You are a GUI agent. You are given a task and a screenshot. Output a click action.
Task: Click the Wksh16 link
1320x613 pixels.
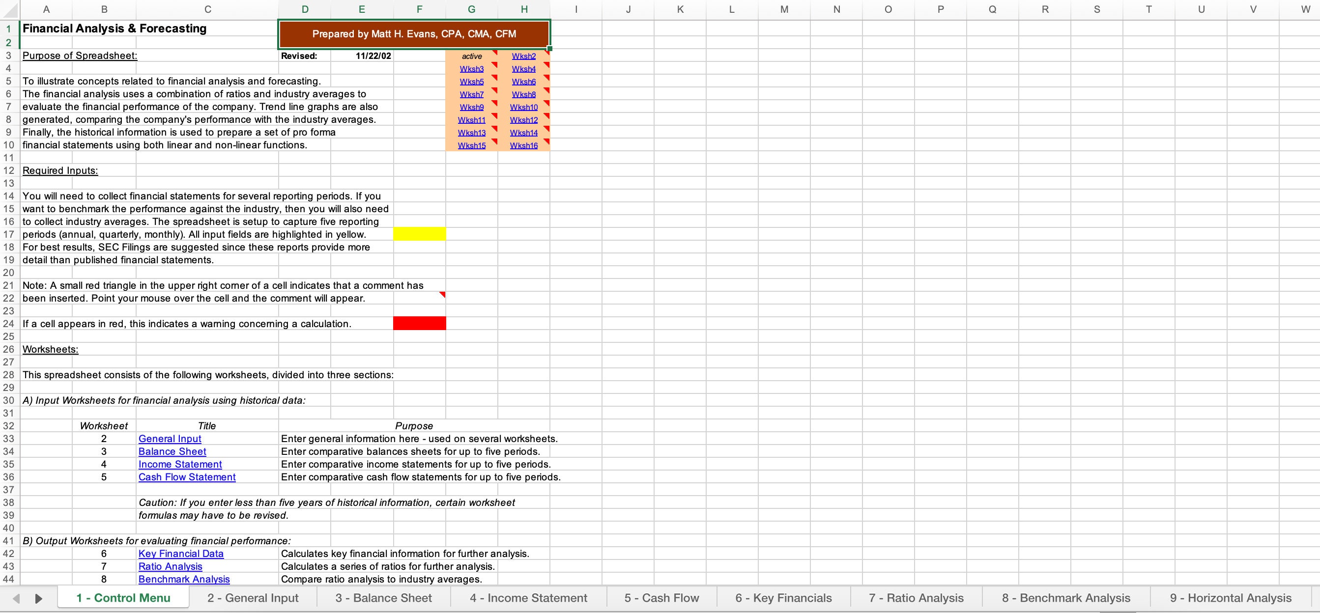click(524, 146)
